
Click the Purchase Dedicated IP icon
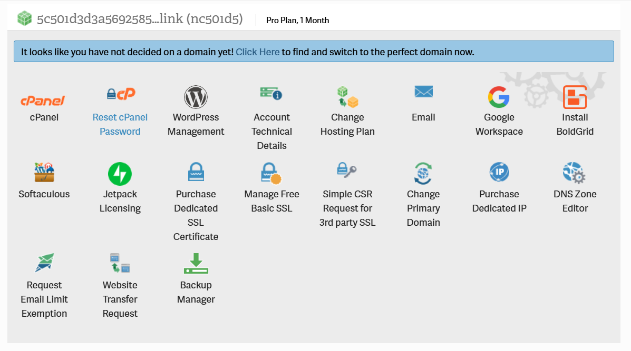pos(499,172)
